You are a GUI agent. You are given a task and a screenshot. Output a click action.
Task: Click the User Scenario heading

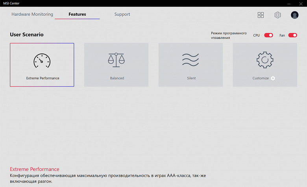[x=27, y=35]
